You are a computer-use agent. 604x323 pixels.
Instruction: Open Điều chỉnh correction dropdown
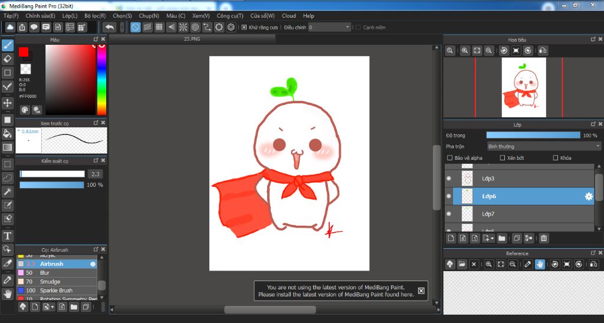click(x=329, y=27)
